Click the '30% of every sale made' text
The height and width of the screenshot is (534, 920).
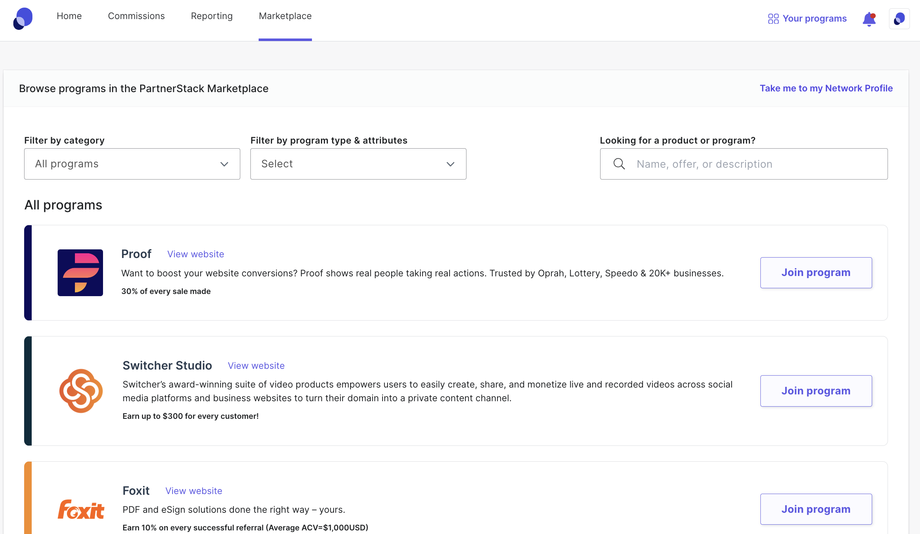click(x=166, y=291)
